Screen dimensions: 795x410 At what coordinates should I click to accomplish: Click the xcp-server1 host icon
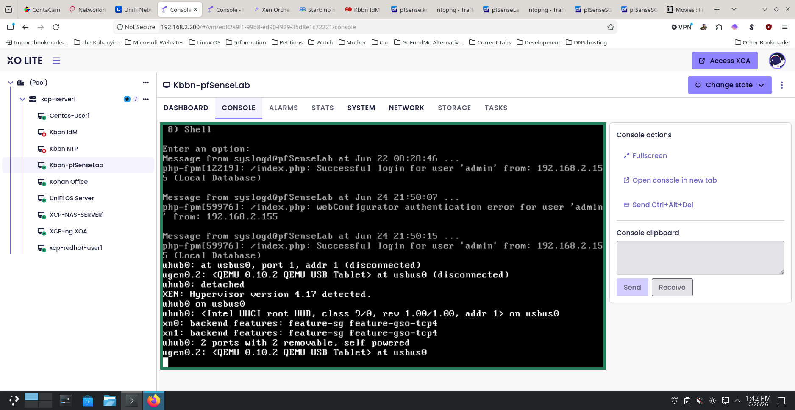coord(33,99)
